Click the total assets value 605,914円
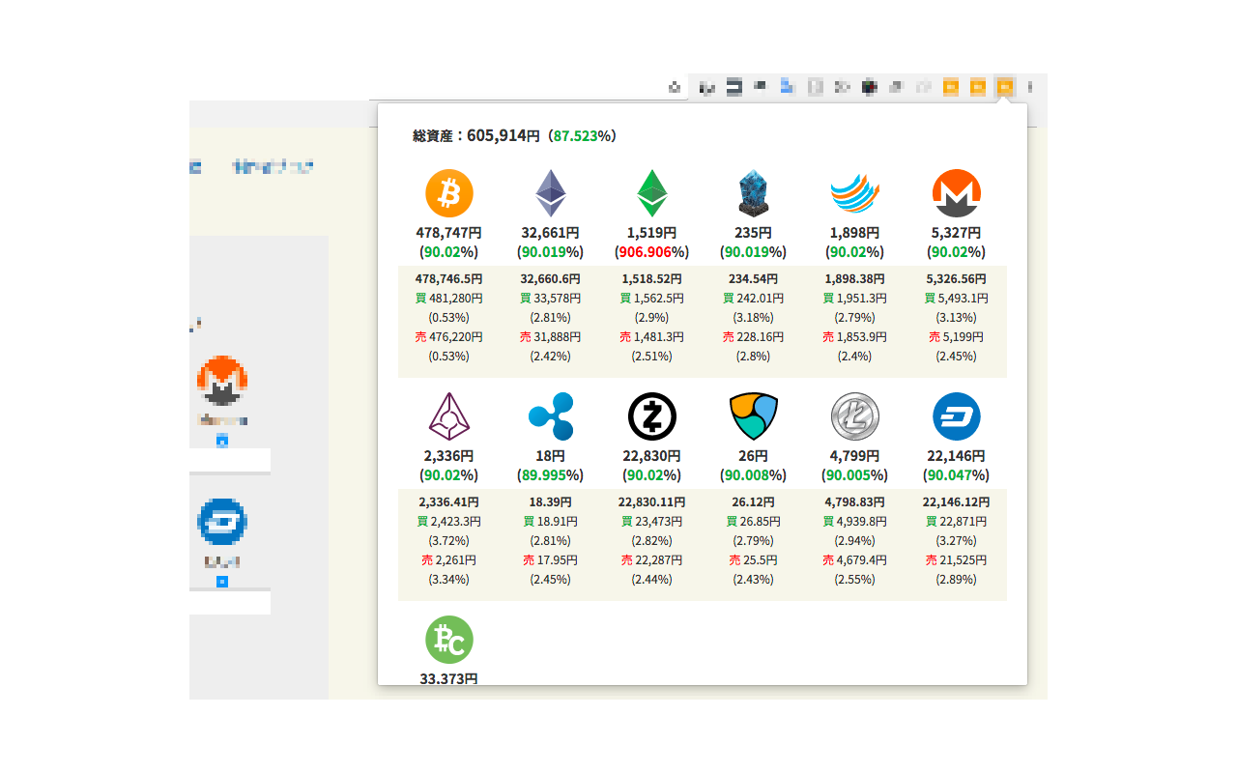 503,136
